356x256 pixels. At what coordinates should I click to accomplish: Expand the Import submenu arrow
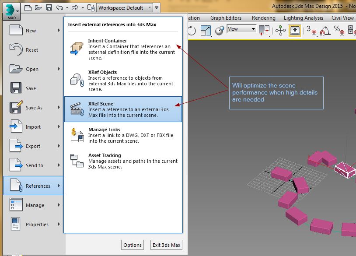[x=59, y=126]
